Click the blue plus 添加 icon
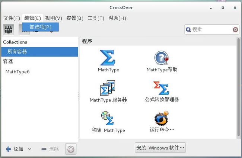 pos(8,149)
